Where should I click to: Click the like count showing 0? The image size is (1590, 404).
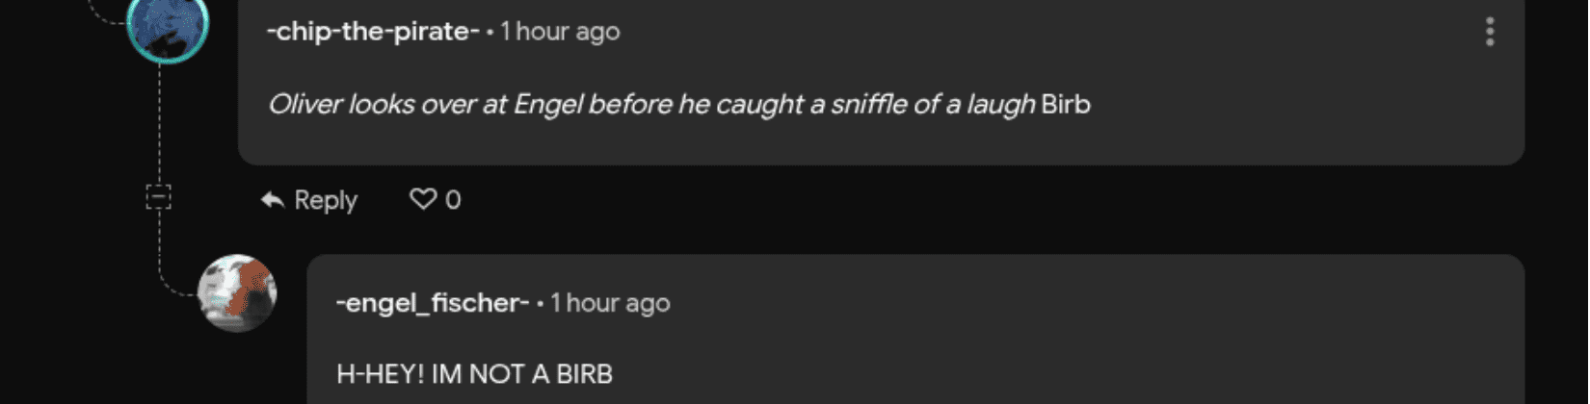453,200
